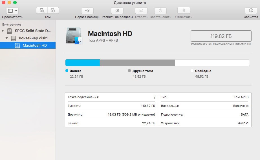Open the View sidebar options button
The height and width of the screenshot is (160, 260).
pyautogui.click(x=12, y=11)
